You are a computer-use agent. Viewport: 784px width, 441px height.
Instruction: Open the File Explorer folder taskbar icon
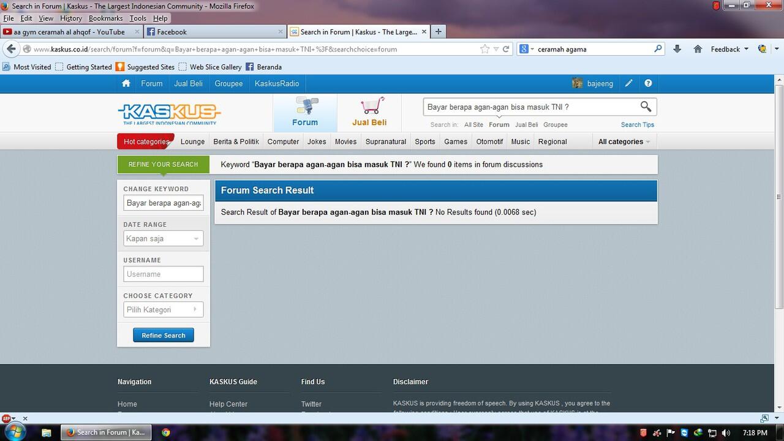46,432
